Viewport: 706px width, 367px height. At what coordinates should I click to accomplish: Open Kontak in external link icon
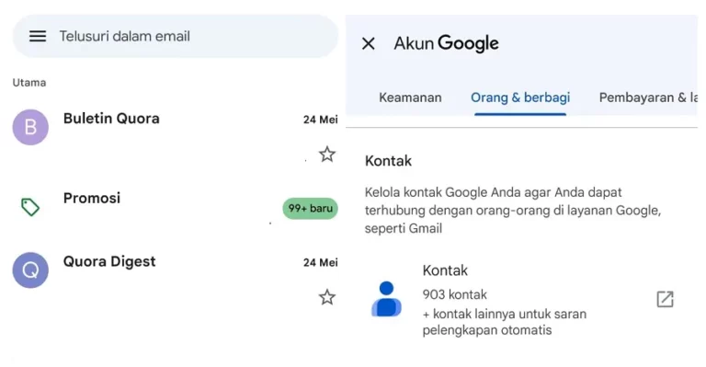pos(665,299)
